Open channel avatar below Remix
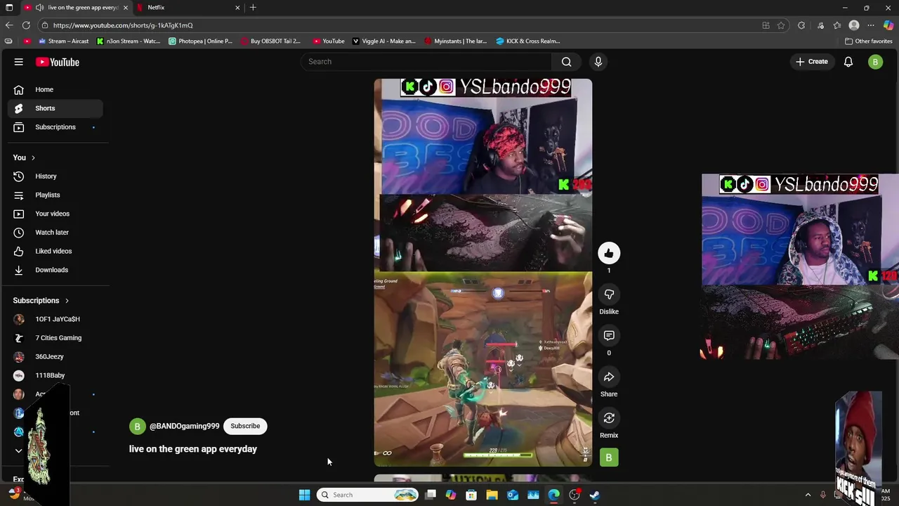Viewport: 899px width, 506px height. click(x=609, y=458)
